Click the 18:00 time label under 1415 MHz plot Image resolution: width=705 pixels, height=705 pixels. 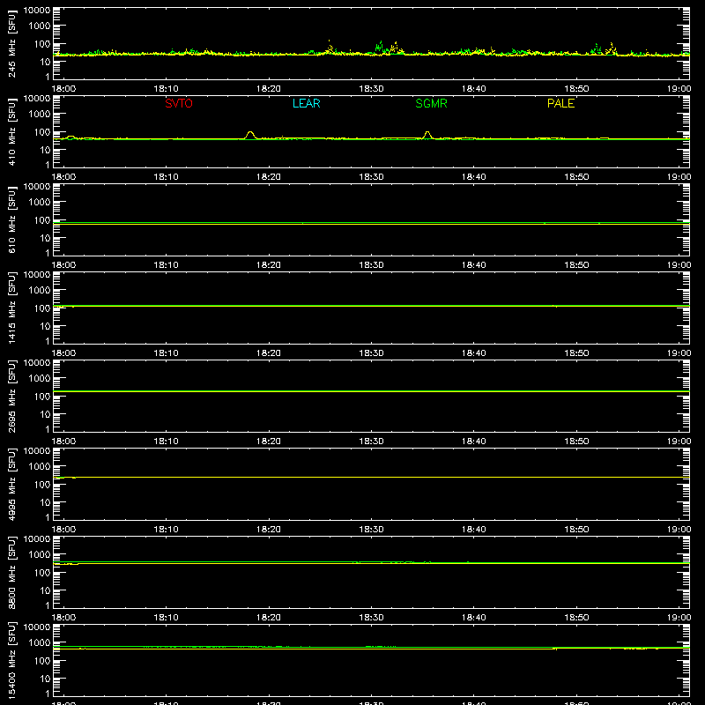63,353
